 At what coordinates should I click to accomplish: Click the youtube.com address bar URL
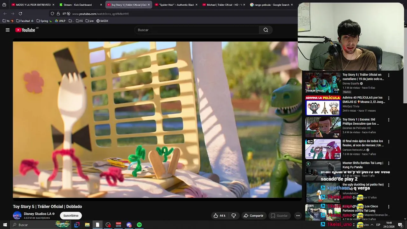pos(100,14)
